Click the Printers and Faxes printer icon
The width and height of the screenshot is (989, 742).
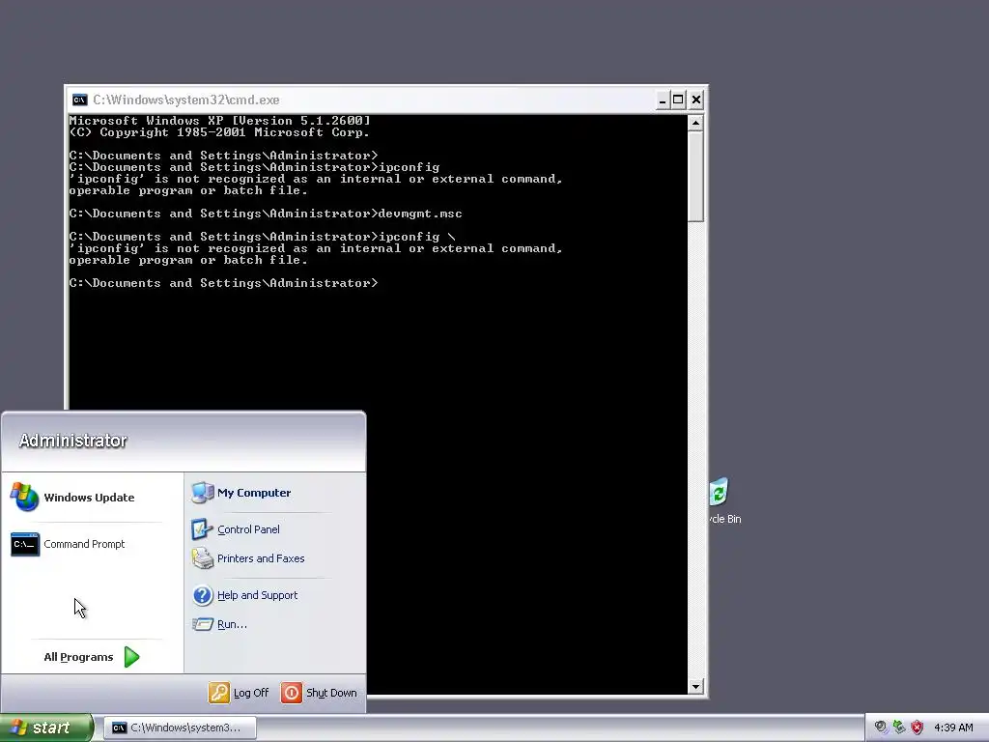click(203, 558)
